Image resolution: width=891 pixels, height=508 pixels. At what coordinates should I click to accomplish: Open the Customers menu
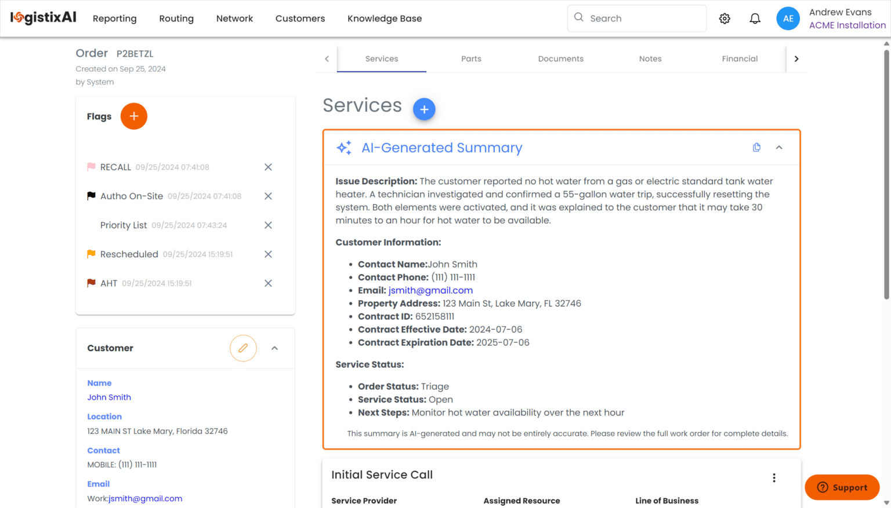[300, 19]
